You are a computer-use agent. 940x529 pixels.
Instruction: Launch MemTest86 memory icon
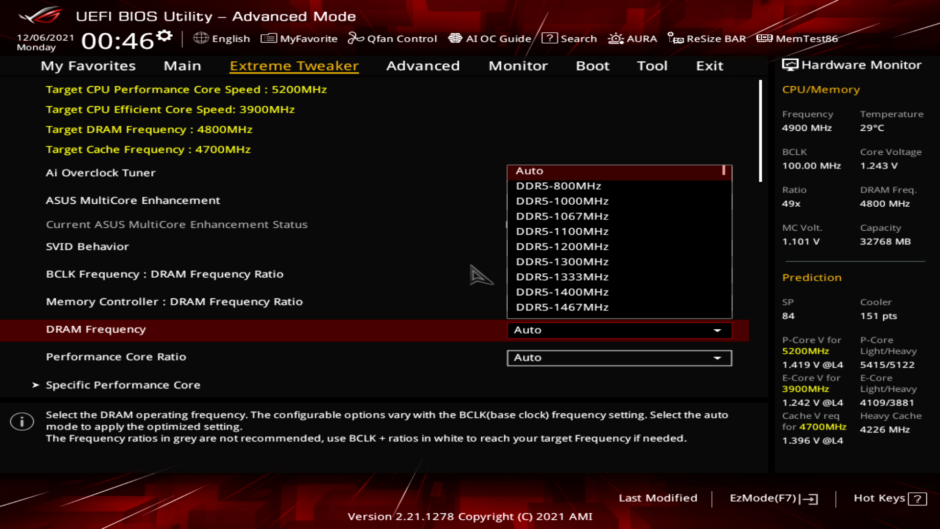pos(764,38)
